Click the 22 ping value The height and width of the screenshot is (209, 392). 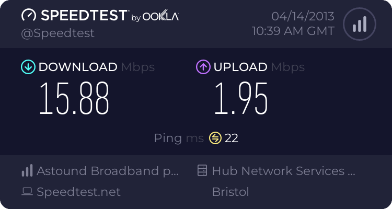(232, 138)
